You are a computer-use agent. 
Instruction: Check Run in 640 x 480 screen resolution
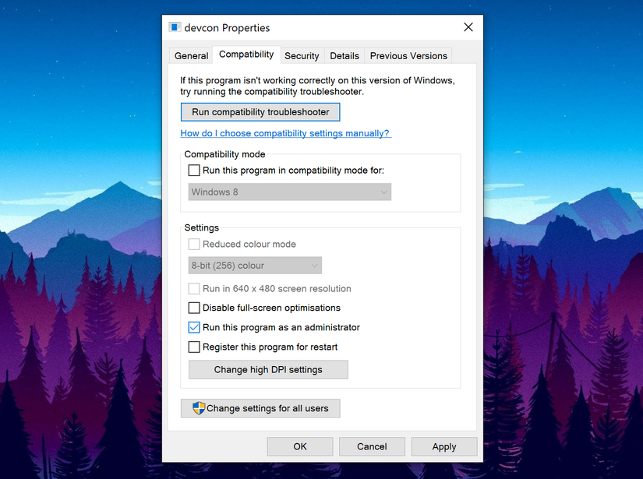tap(193, 288)
